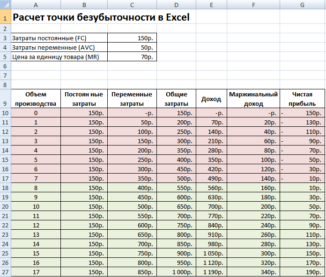Select header 'Переменные затраты'
The height and width of the screenshot is (277, 326).
click(132, 99)
